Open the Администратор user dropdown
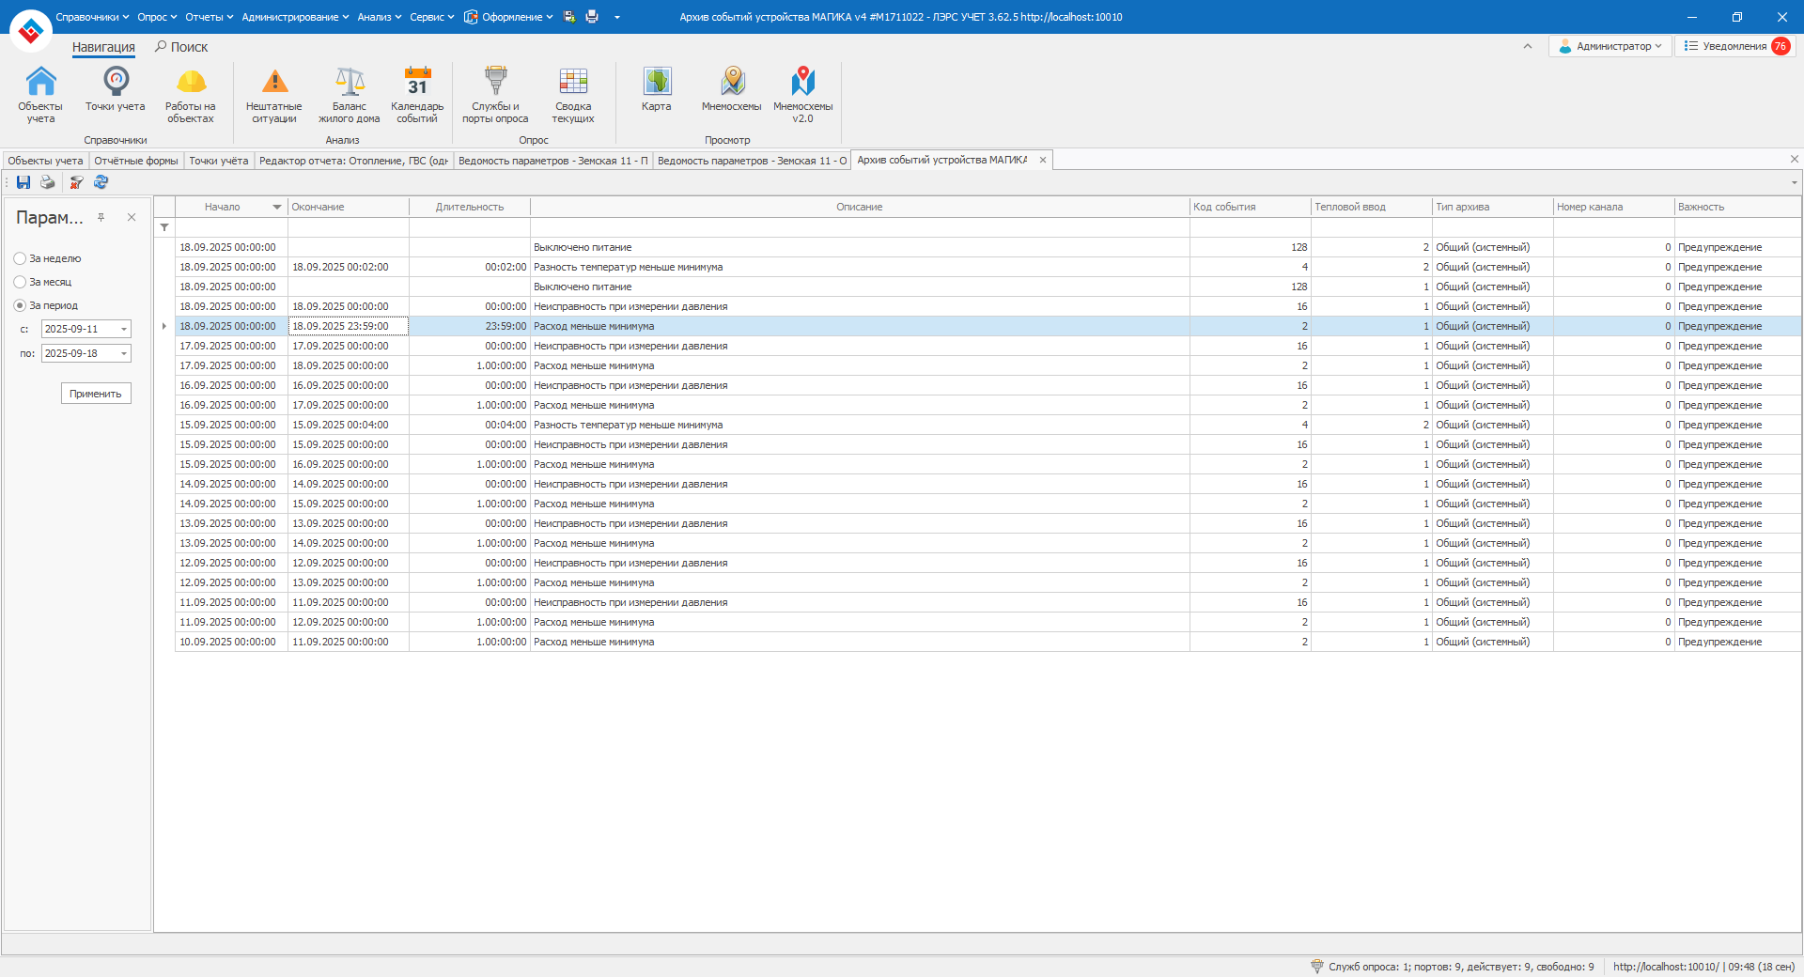Viewport: 1804px width, 977px height. point(1610,46)
